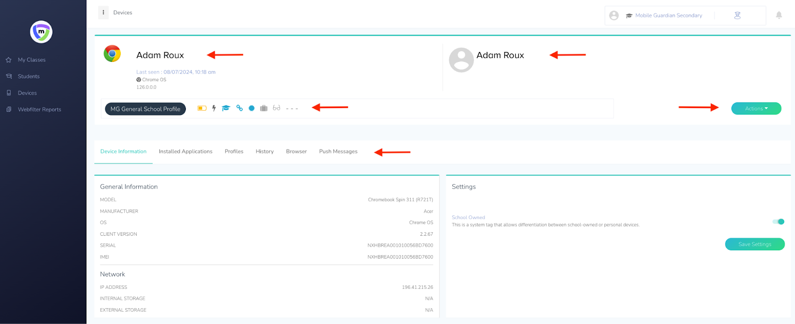This screenshot has height=324, width=795.
Task: Go to My Classes in the sidebar
Action: [32, 60]
